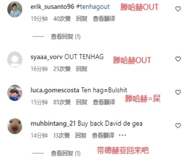Open the #tenhagout hashtag
This screenshot has height=164, width=186.
pyautogui.click(x=93, y=7)
